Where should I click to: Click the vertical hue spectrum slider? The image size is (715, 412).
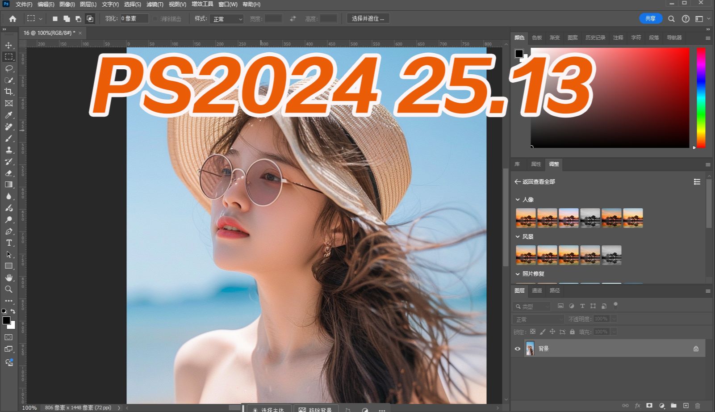tap(701, 98)
